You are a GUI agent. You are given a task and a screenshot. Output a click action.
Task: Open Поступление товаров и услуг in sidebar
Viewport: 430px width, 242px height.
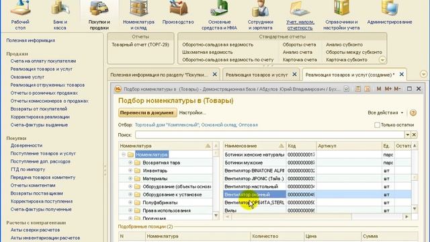click(43, 153)
